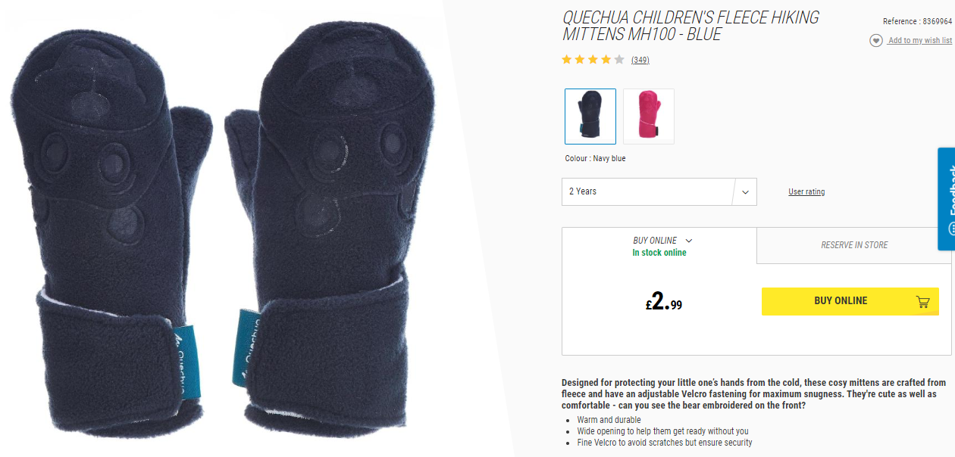The width and height of the screenshot is (955, 457).
Task: Click the large mittens product image
Action: [224, 228]
